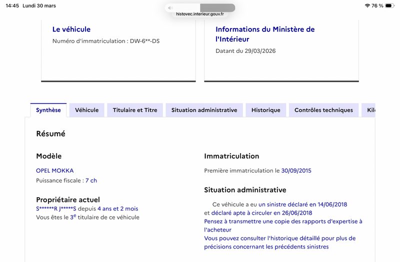
Task: Click the Modèle heading
Action: [49, 156]
